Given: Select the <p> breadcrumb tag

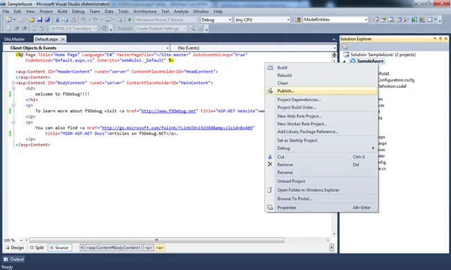Looking at the screenshot, I should pyautogui.click(x=148, y=248).
